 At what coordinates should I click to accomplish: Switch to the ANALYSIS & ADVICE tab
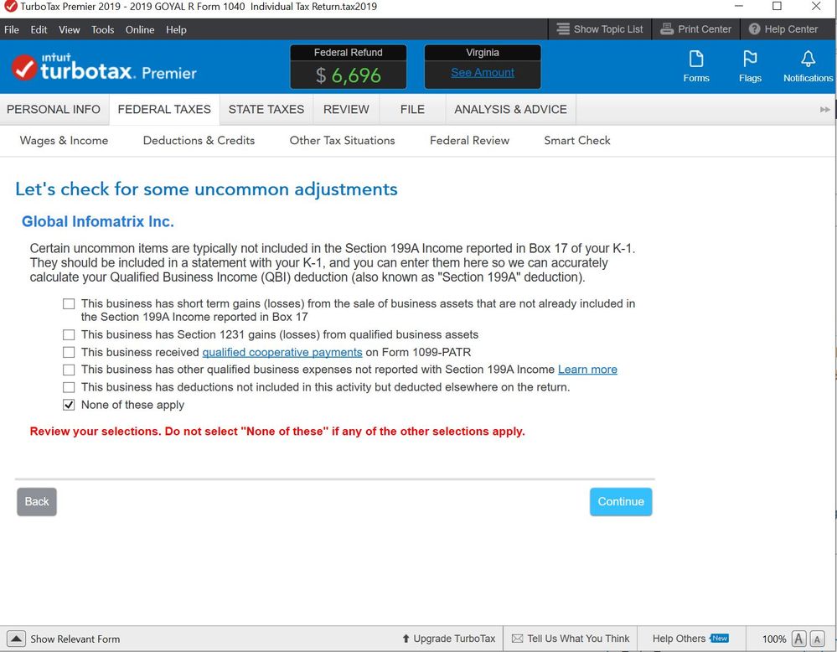pyautogui.click(x=511, y=110)
